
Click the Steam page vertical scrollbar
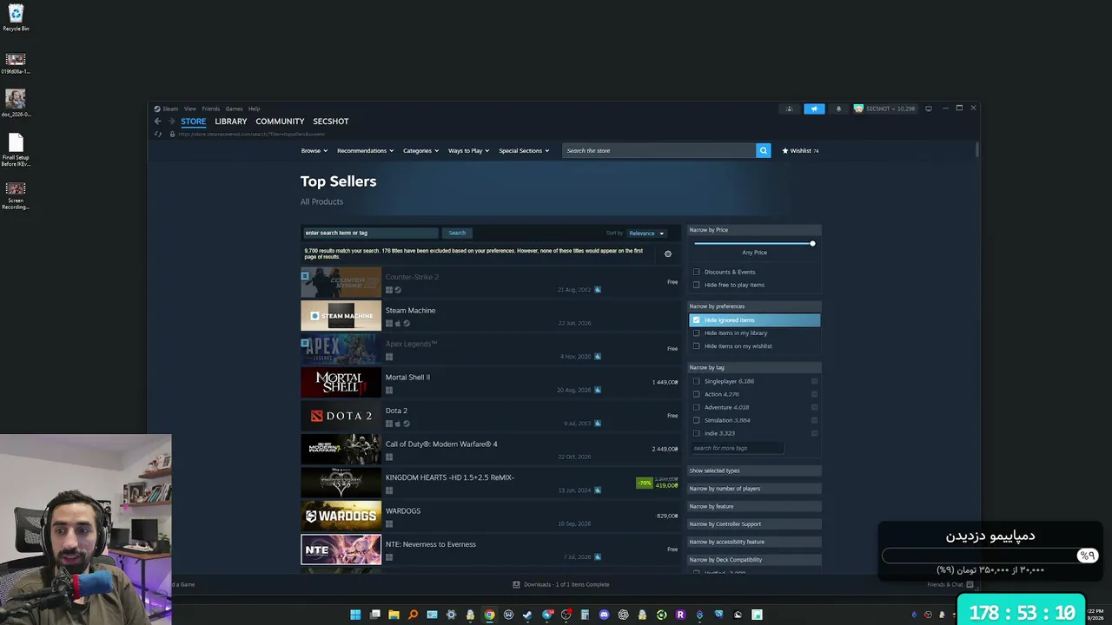click(977, 150)
